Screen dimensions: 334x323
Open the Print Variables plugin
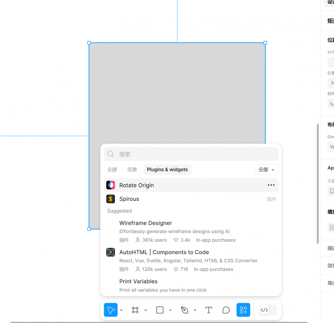(191, 286)
